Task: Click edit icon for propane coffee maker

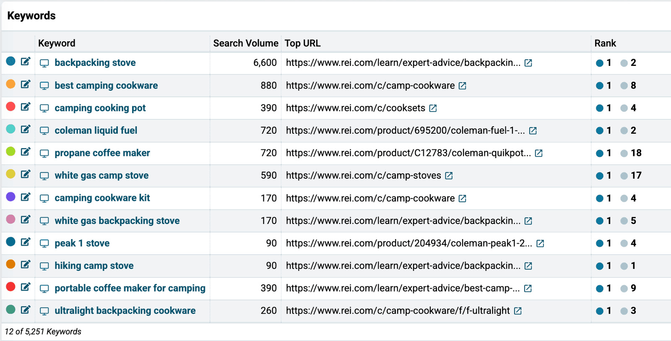Action: coord(26,152)
